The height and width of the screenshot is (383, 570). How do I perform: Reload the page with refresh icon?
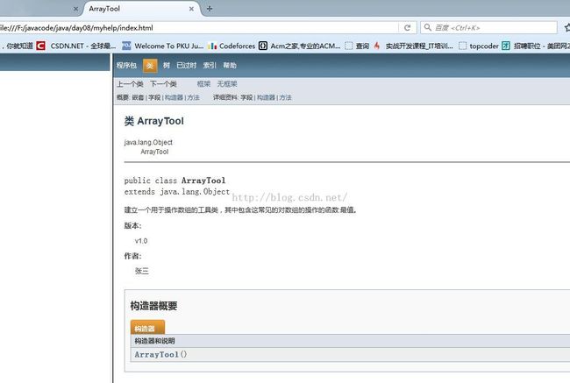click(x=407, y=27)
